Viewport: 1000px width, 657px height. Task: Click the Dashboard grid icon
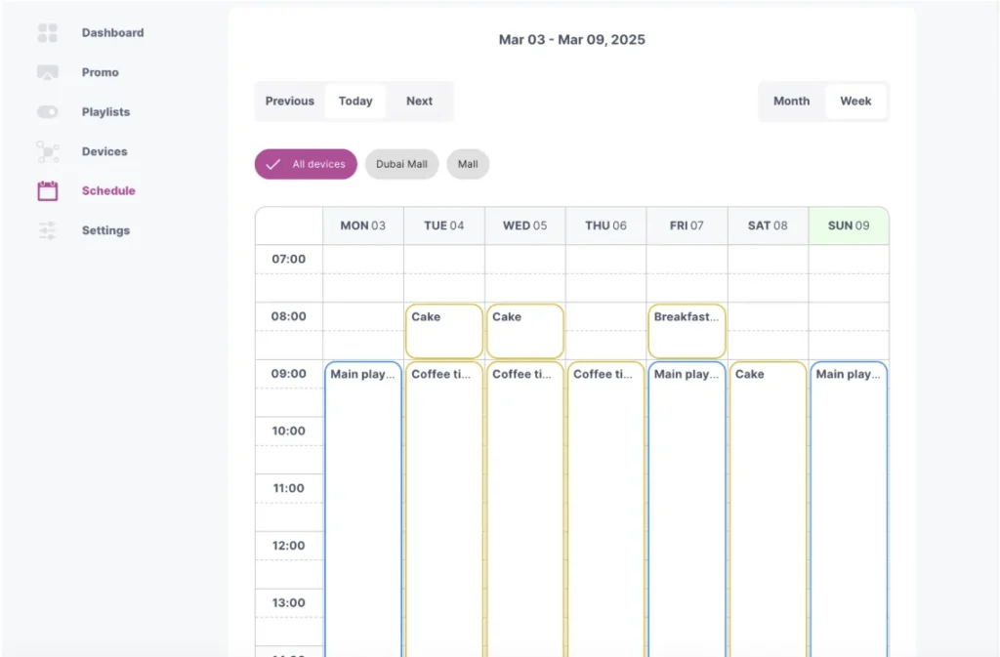47,32
